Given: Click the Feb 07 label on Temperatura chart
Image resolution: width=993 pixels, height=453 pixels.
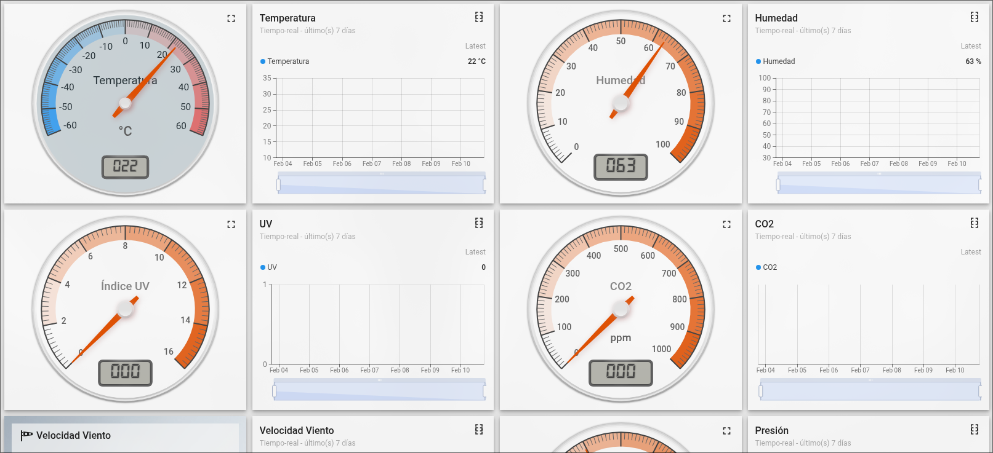Looking at the screenshot, I should [x=372, y=163].
